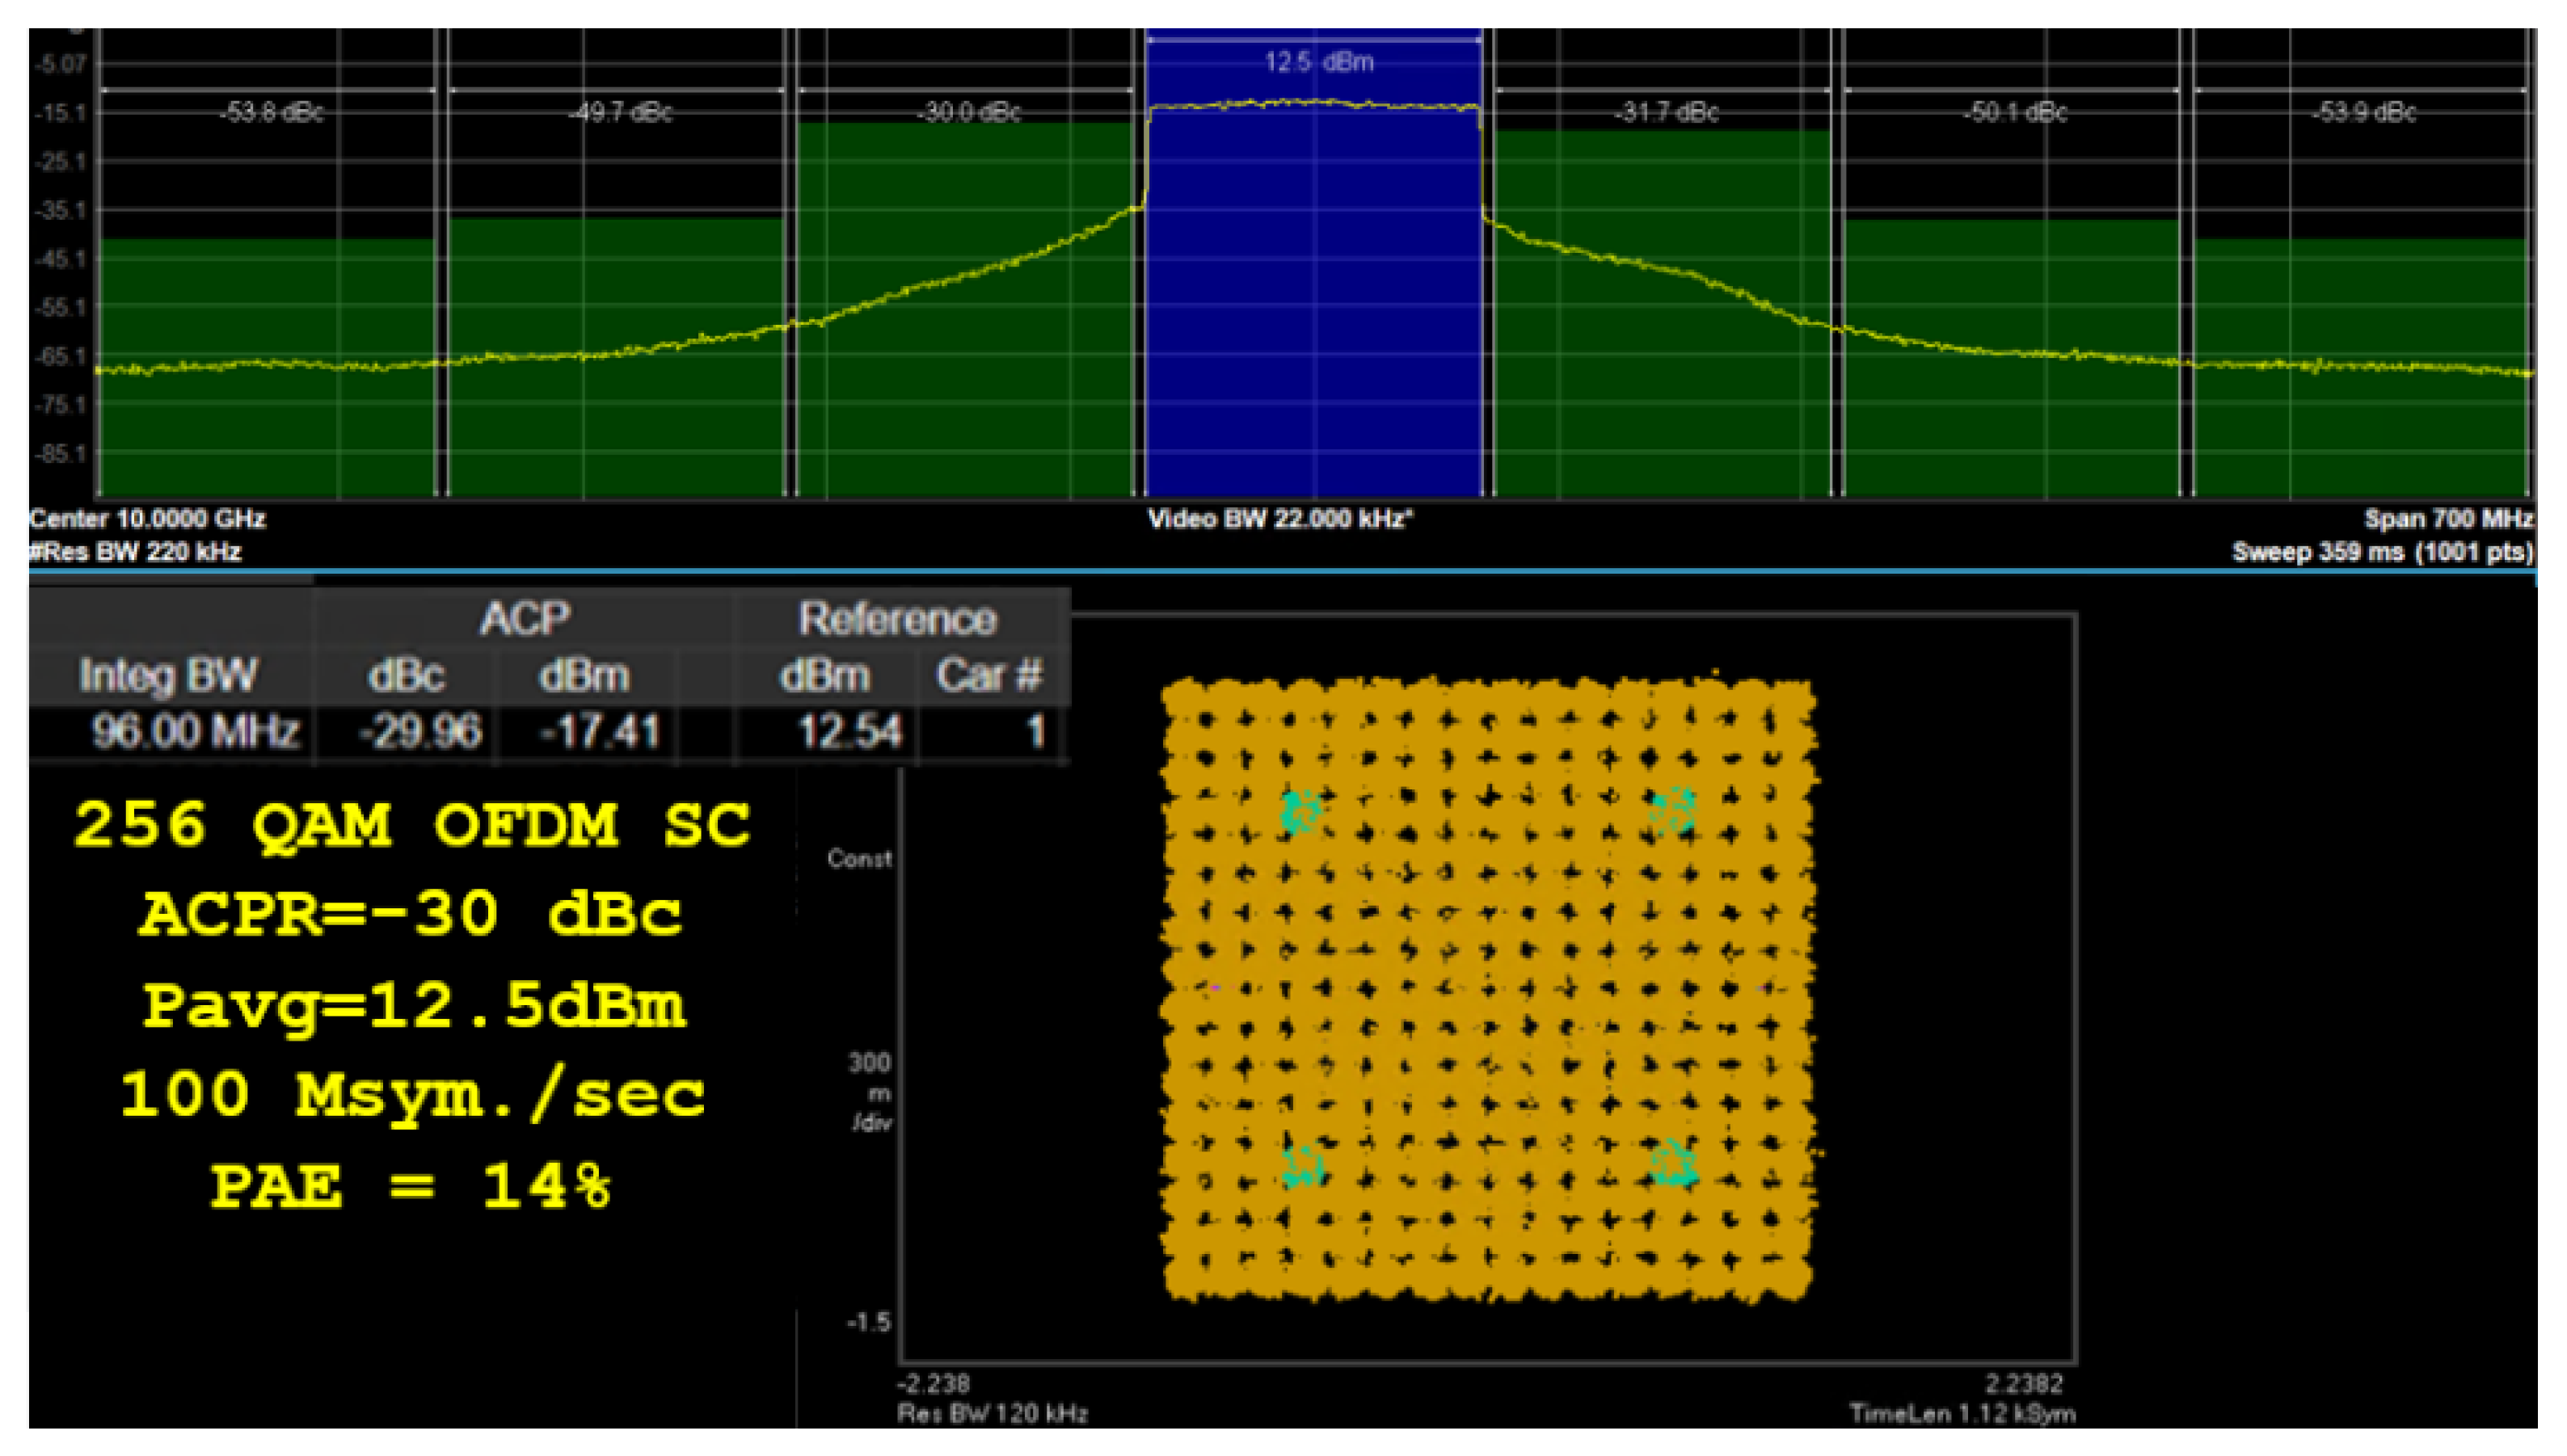The image size is (2567, 1456).
Task: Click the 12.5 dBm carrier power label
Action: (x=1318, y=62)
